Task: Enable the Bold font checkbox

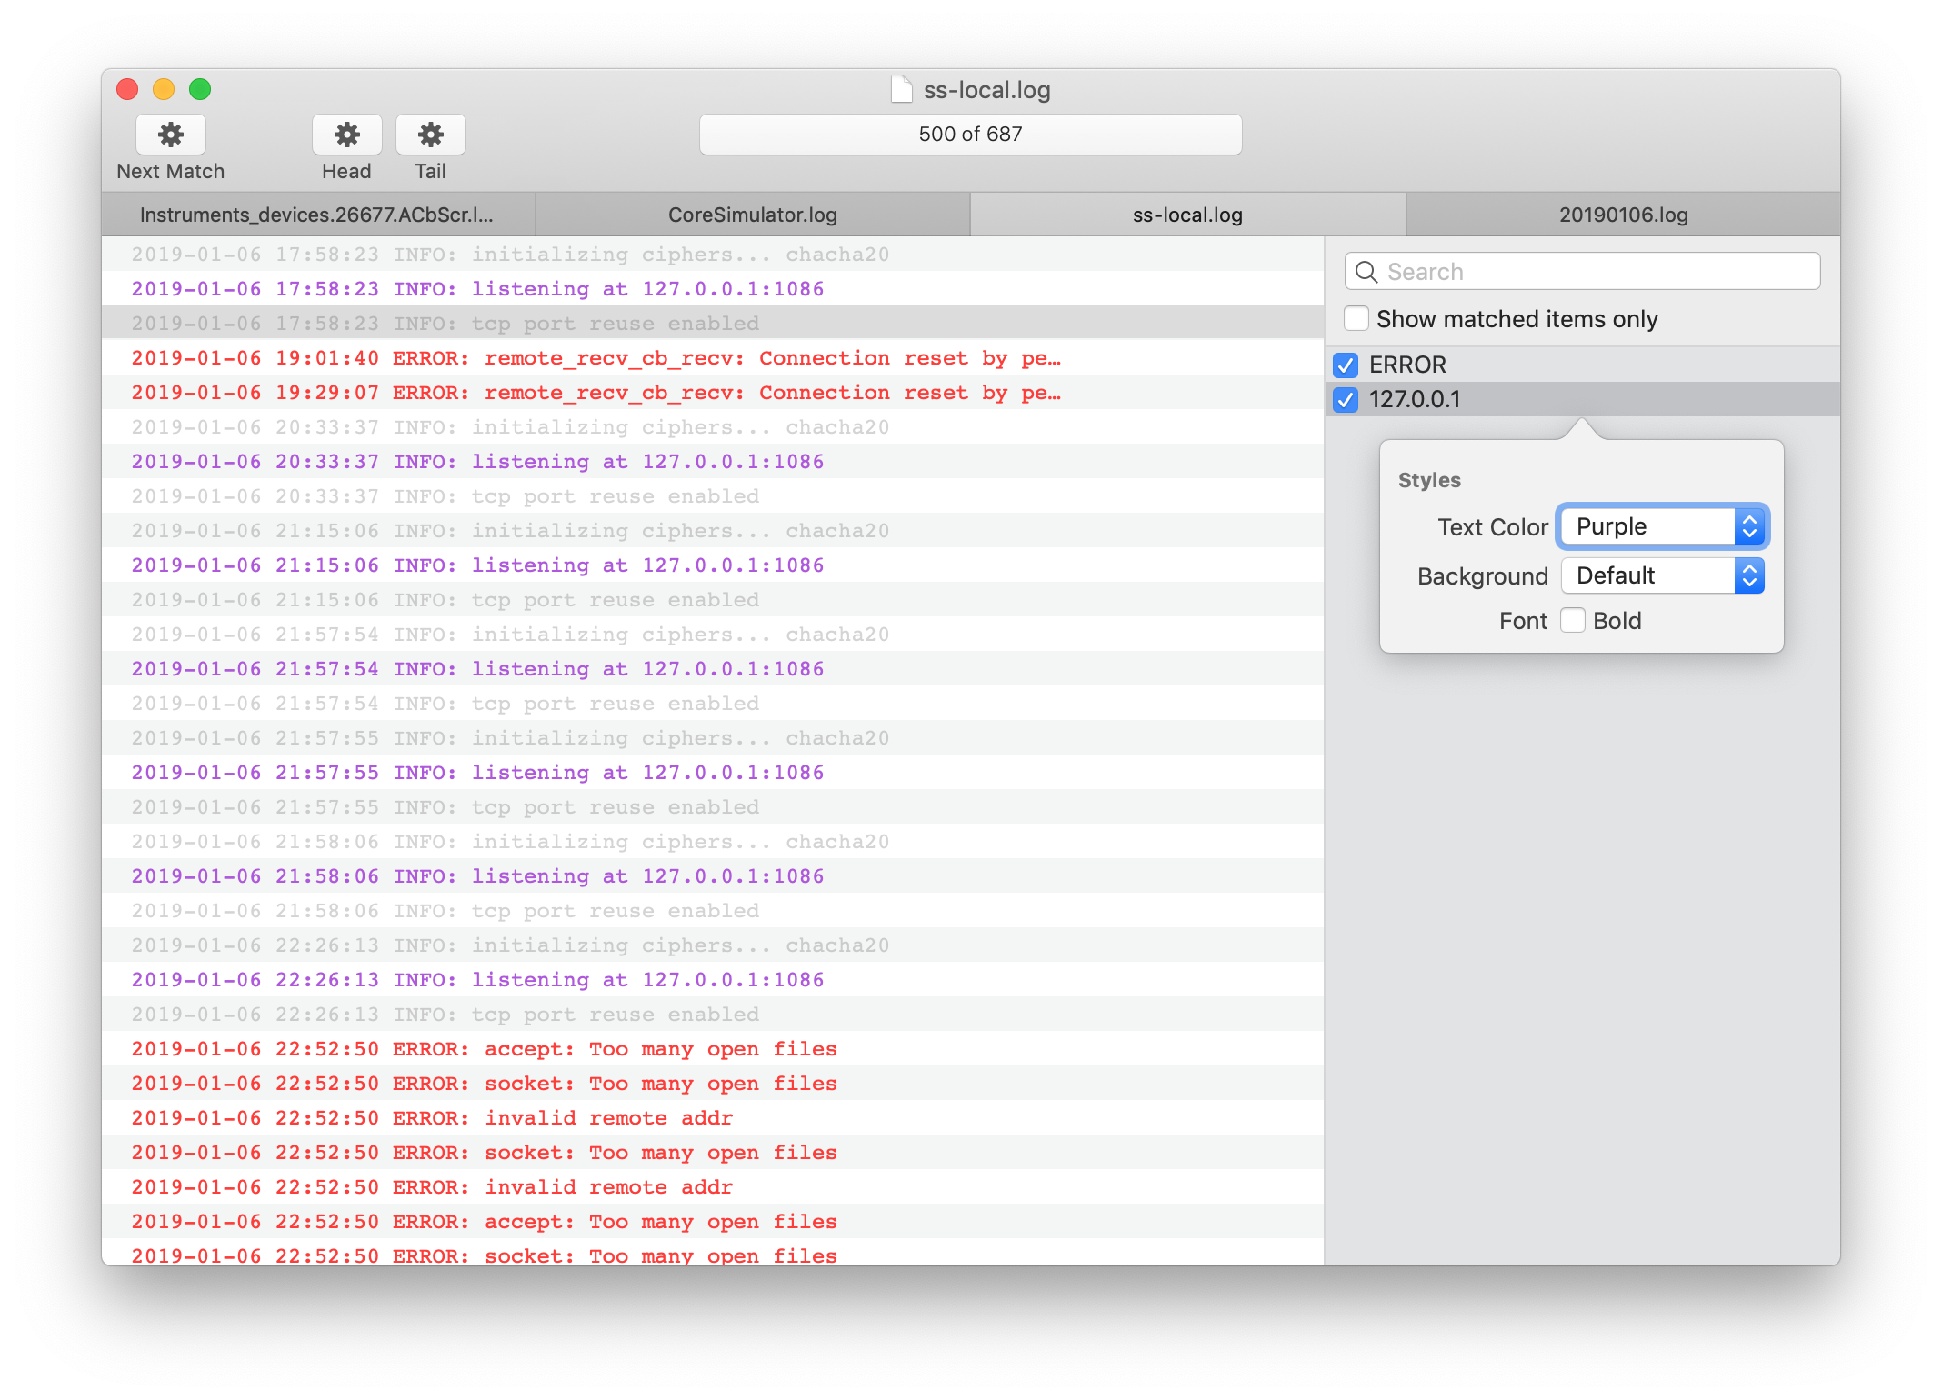Action: point(1573,621)
